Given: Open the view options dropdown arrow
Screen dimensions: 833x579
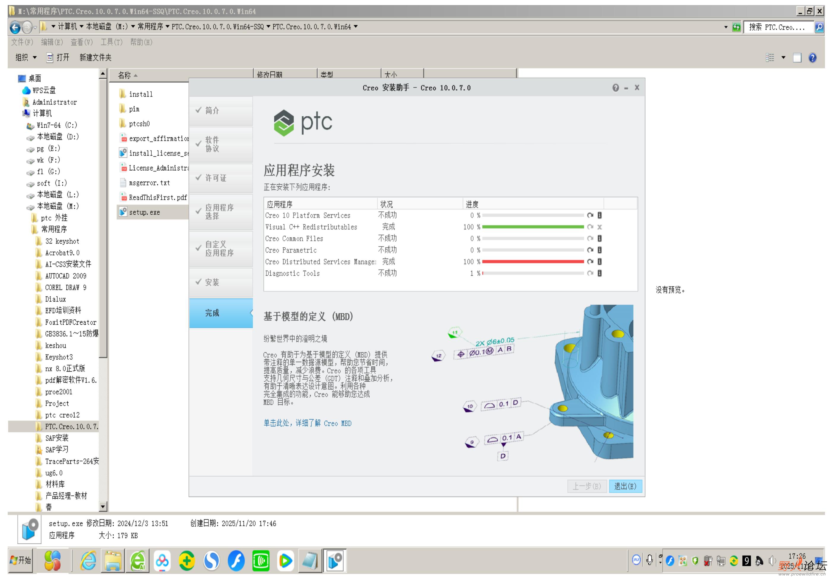Looking at the screenshot, I should tap(783, 58).
